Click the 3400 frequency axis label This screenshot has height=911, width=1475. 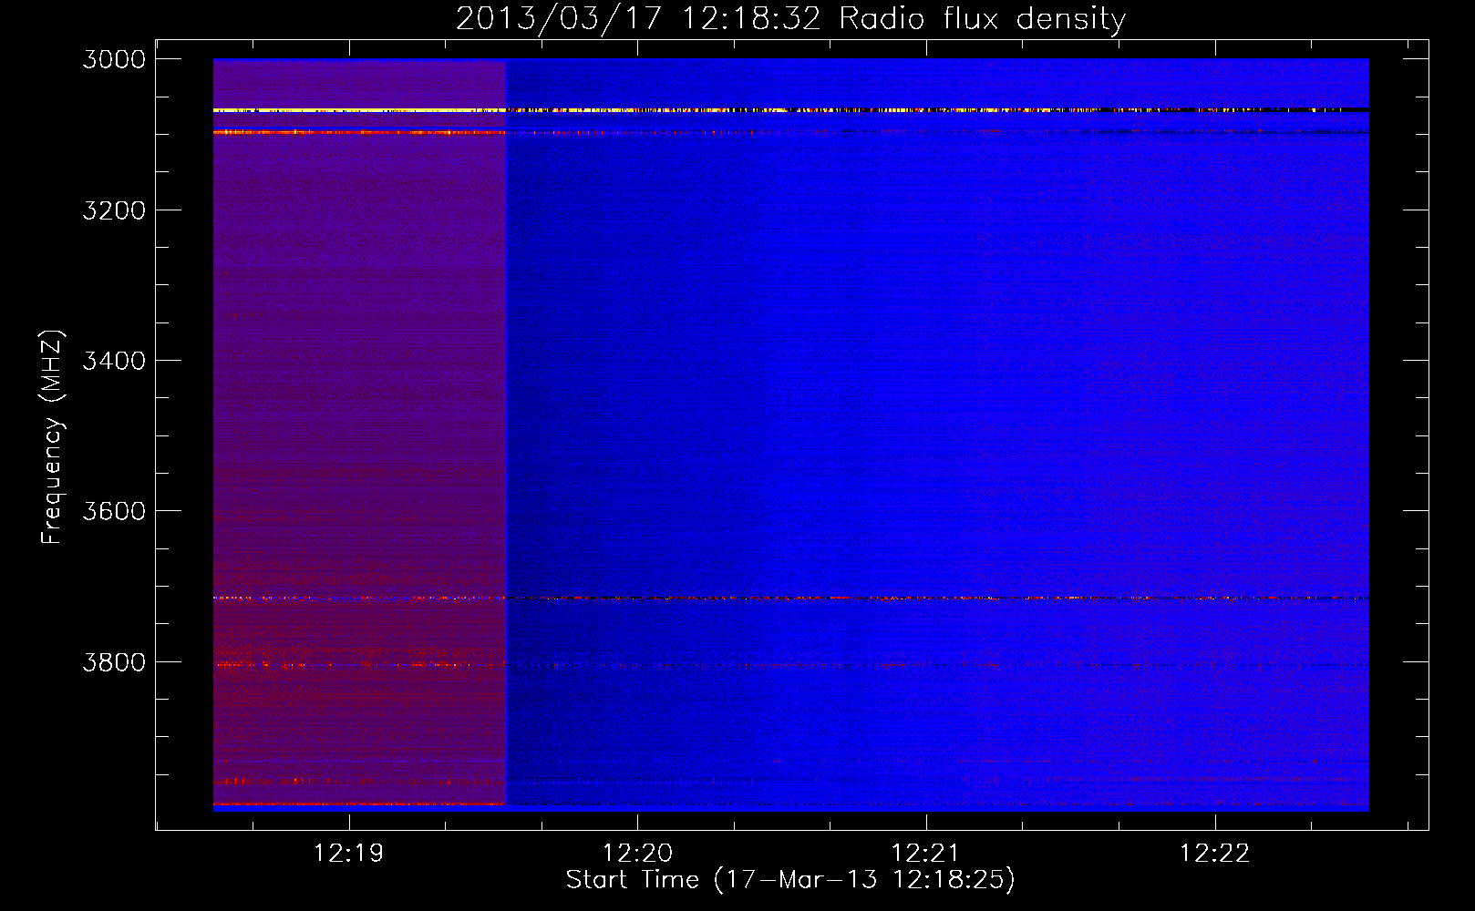click(x=114, y=361)
